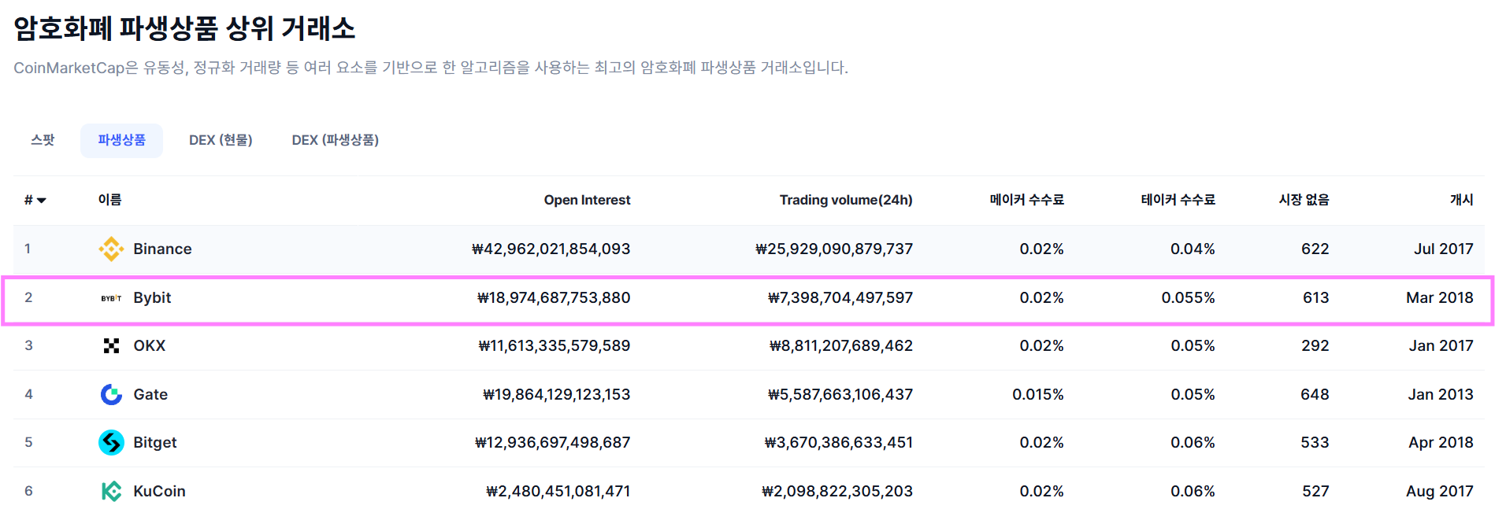Sort by 시장 없음 column
Viewport: 1506px width, 509px height.
click(1304, 201)
